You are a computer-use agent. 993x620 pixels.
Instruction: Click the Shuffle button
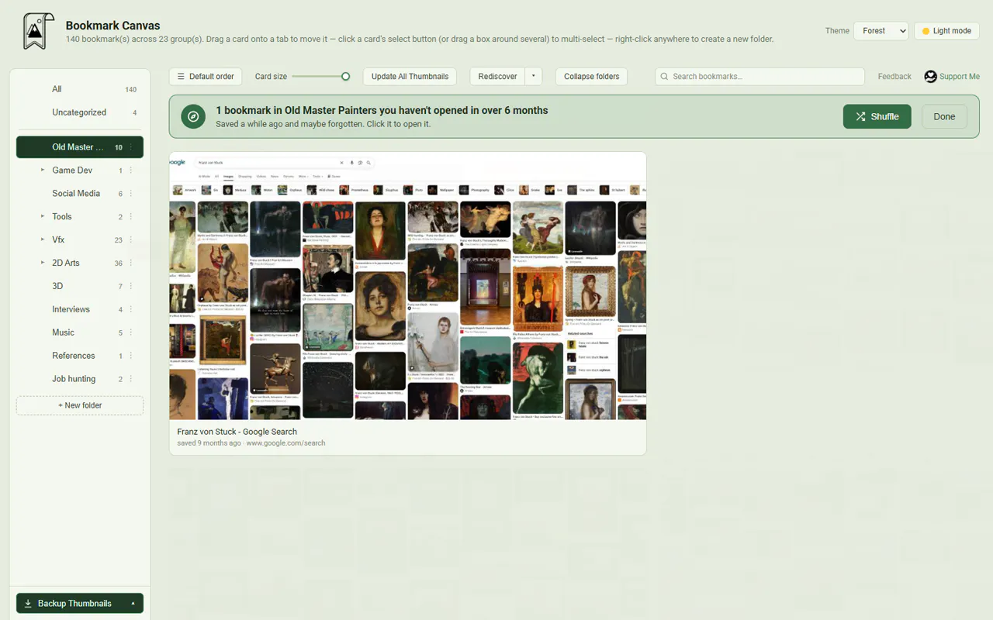tap(877, 116)
